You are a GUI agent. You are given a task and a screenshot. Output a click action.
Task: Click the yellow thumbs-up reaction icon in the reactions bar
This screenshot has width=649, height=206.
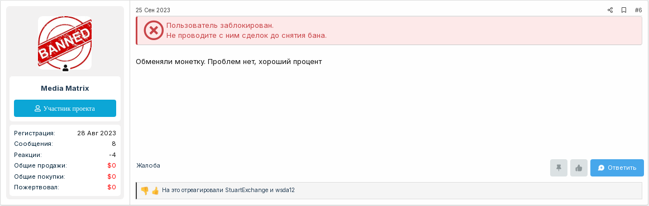pos(155,190)
